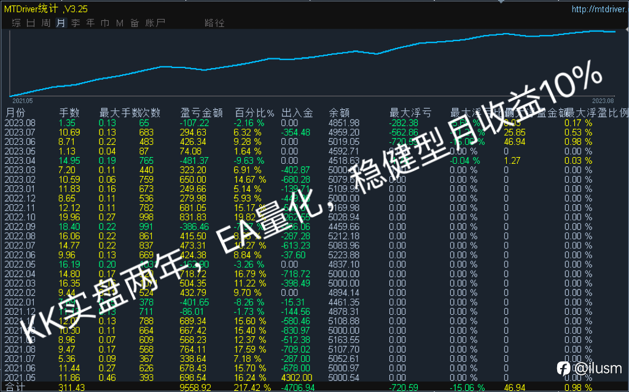Screen dimensions: 629x392
Task: Click the 2023.08 chart end label
Action: point(603,101)
